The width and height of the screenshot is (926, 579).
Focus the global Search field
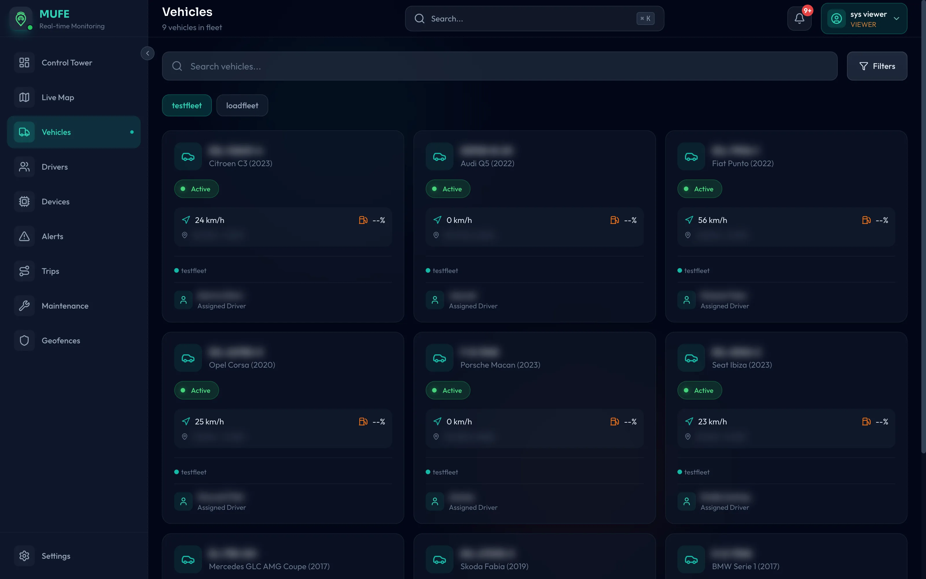click(x=534, y=18)
